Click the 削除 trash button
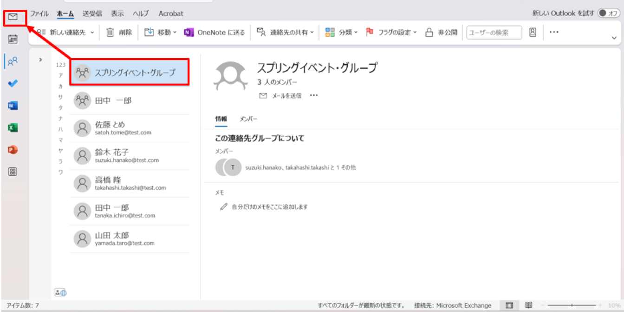Screen dimensions: 624x312 point(119,32)
